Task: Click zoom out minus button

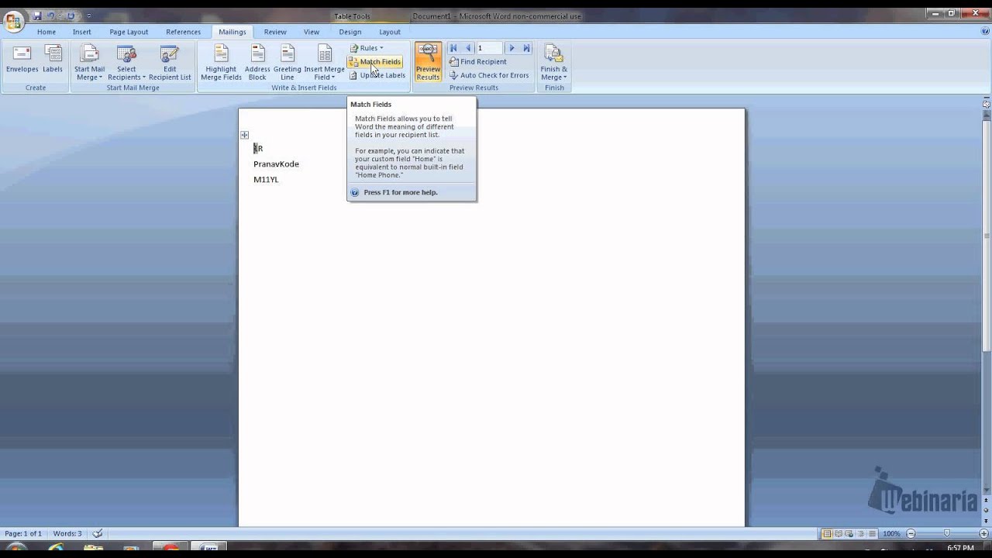Action: [911, 534]
